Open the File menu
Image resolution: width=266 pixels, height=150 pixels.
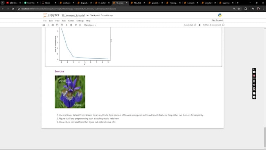45,21
